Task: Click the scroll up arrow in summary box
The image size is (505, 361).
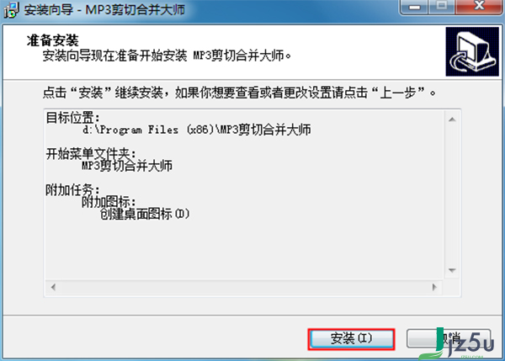Action: tap(452, 119)
